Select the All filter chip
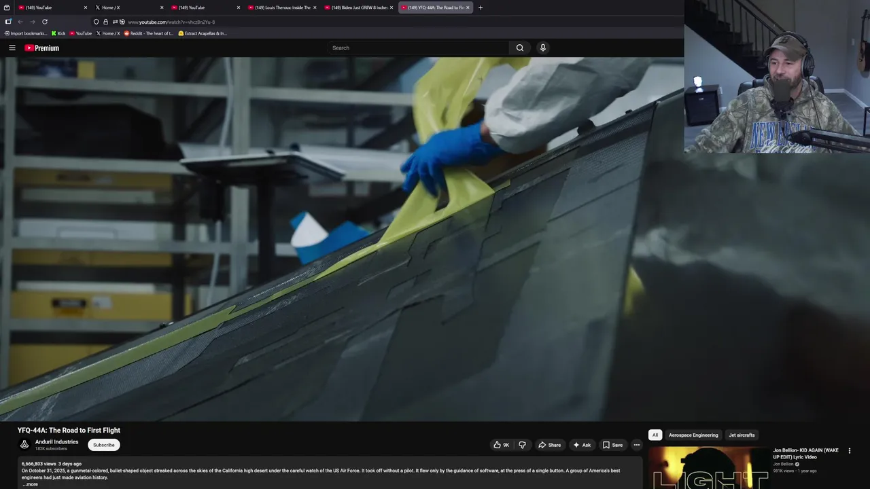Image resolution: width=870 pixels, height=489 pixels. pos(655,435)
